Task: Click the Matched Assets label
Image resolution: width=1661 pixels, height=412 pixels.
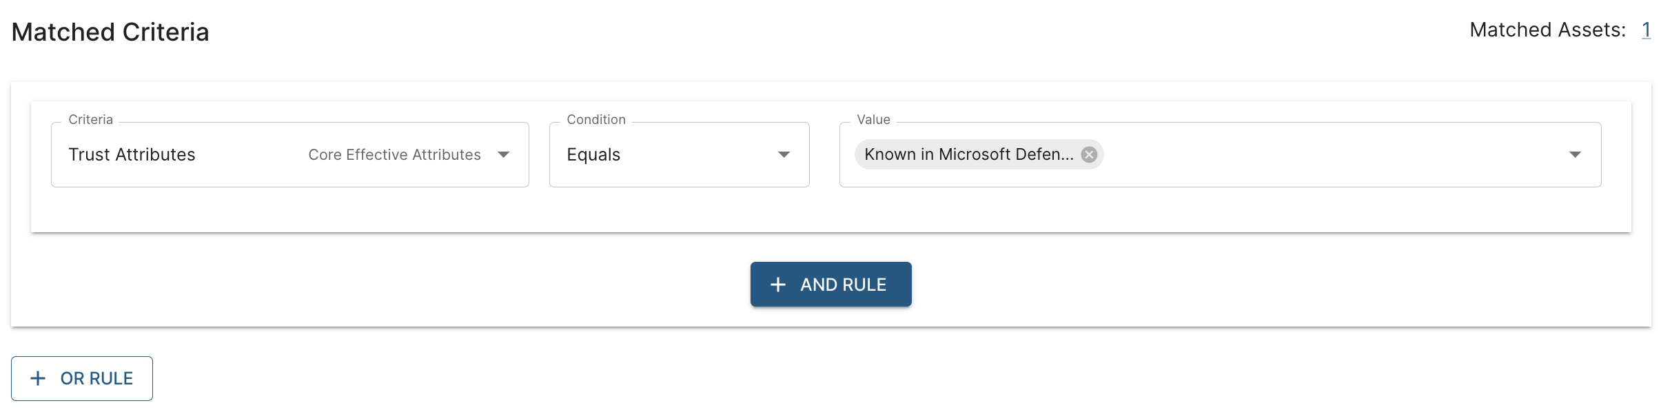Action: click(1547, 30)
